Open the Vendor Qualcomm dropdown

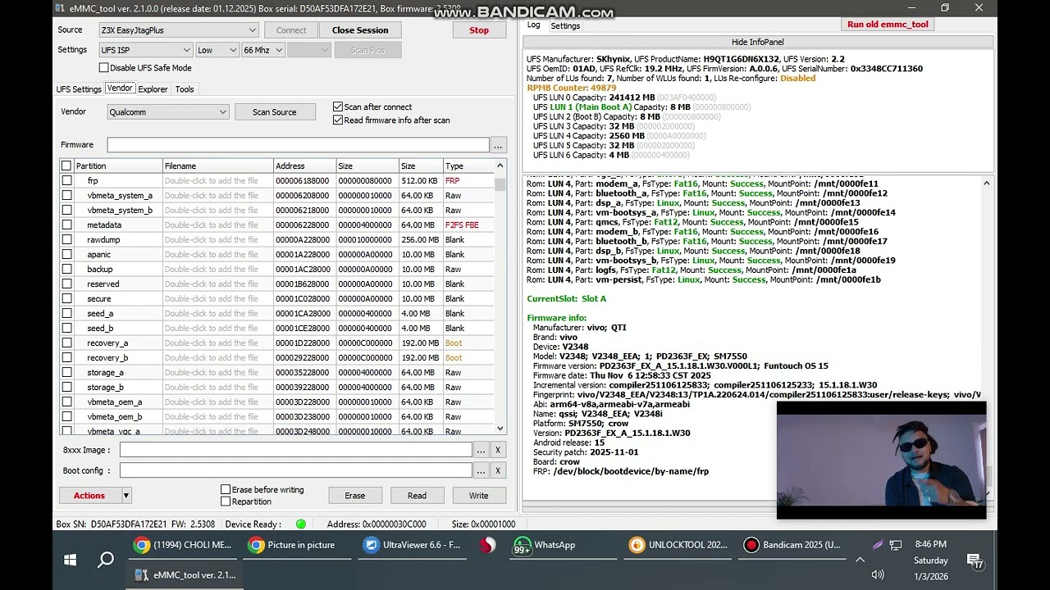point(167,112)
